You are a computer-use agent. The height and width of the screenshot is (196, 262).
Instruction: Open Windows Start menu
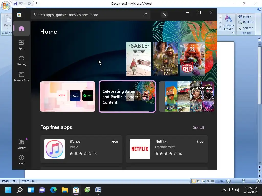pyautogui.click(x=8, y=190)
